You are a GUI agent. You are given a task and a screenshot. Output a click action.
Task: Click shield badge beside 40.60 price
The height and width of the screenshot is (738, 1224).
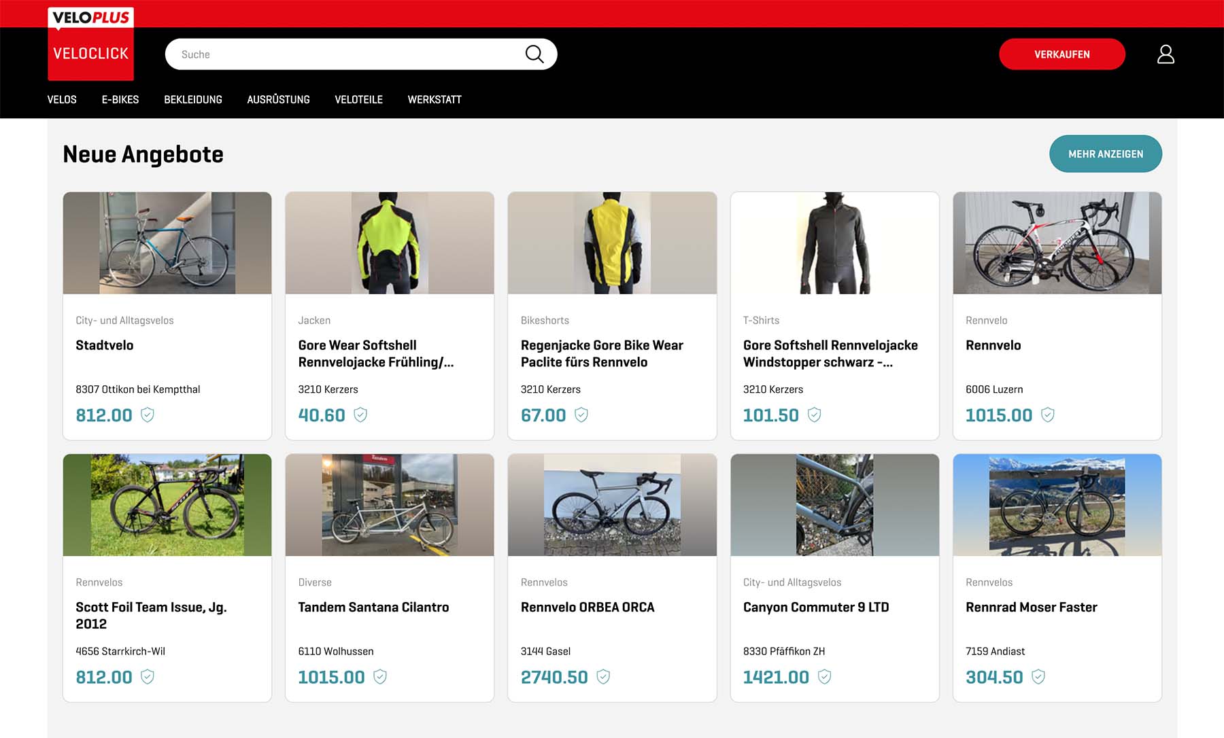360,415
